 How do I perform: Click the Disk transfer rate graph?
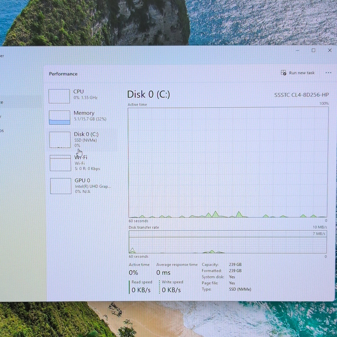pos(228,242)
